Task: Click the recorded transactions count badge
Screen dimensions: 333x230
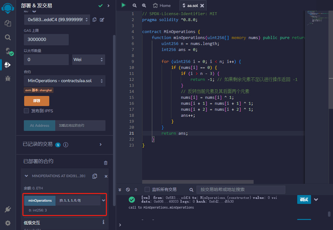Action: click(x=58, y=145)
